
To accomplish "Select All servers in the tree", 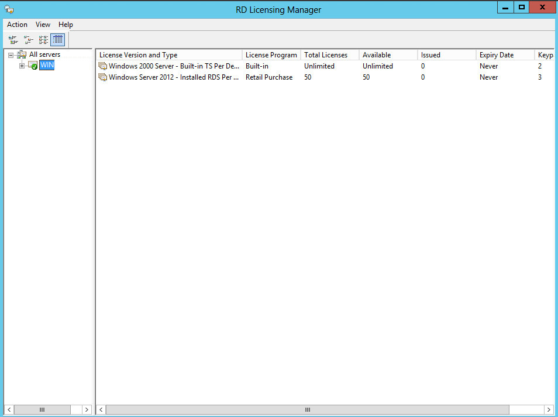I will click(44, 54).
